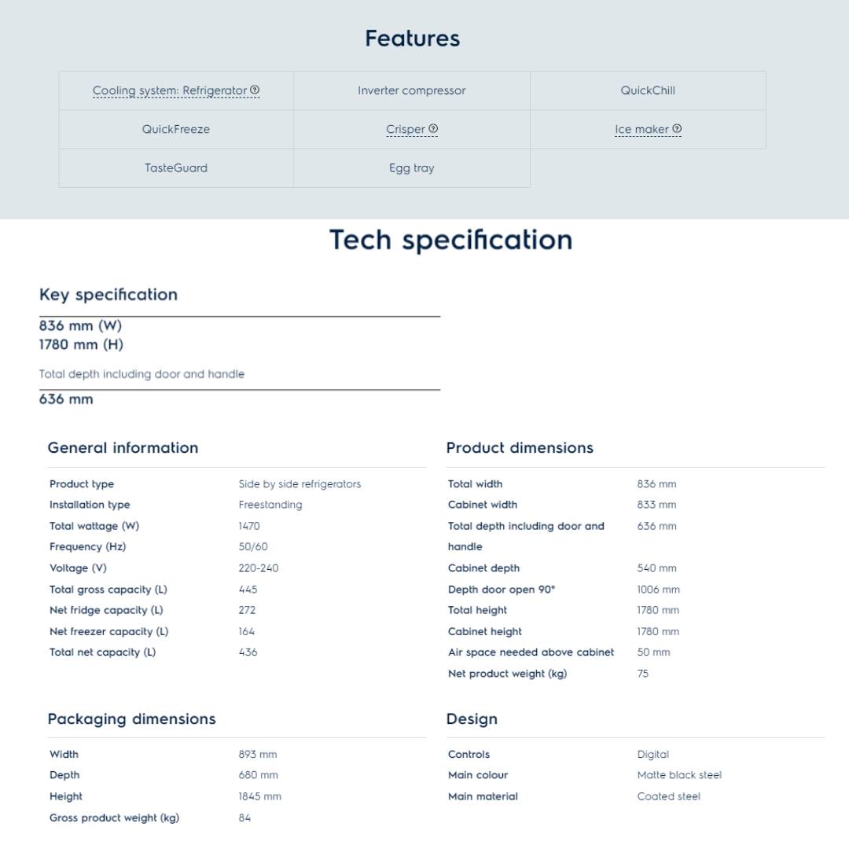Click the Egg tray feature cell
This screenshot has height=849, width=849.
click(412, 168)
